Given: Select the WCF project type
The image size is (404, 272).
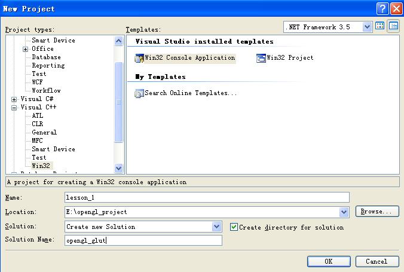Looking at the screenshot, I should pos(37,82).
